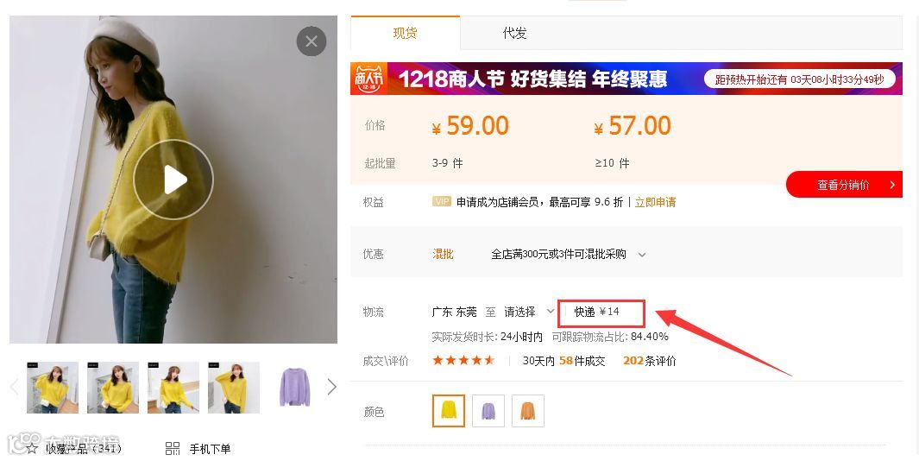Click the QR code mobile order icon
Screen dimensions: 919x461
tap(173, 449)
